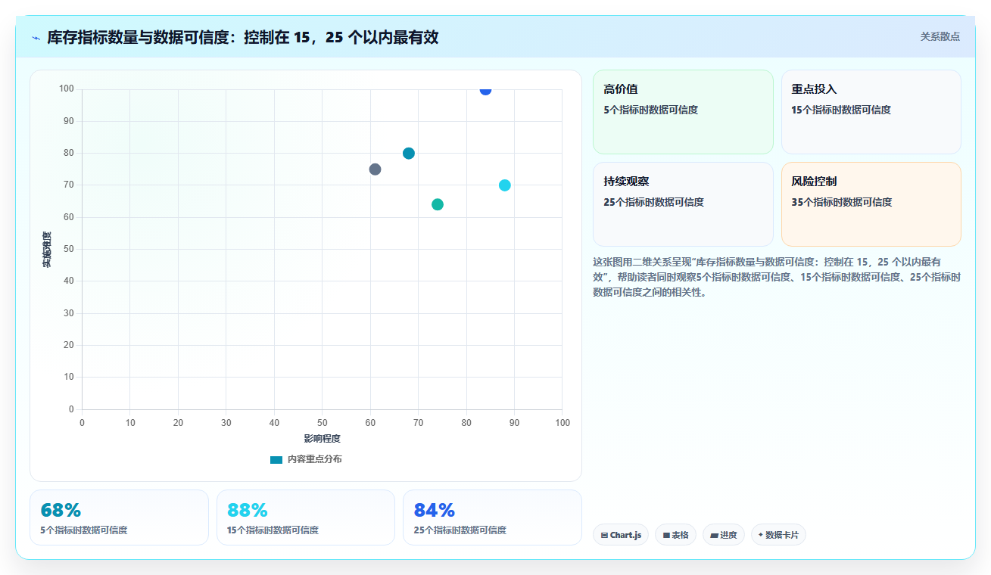Image resolution: width=991 pixels, height=575 pixels.
Task: Click the description paragraph starting 这张图用二维关系
Action: (x=777, y=277)
